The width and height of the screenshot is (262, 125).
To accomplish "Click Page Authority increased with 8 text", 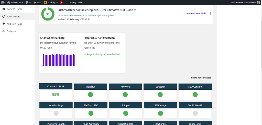I will tap(103, 54).
